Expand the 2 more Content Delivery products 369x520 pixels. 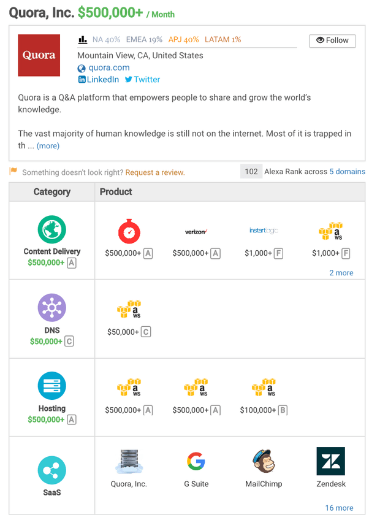[341, 272]
